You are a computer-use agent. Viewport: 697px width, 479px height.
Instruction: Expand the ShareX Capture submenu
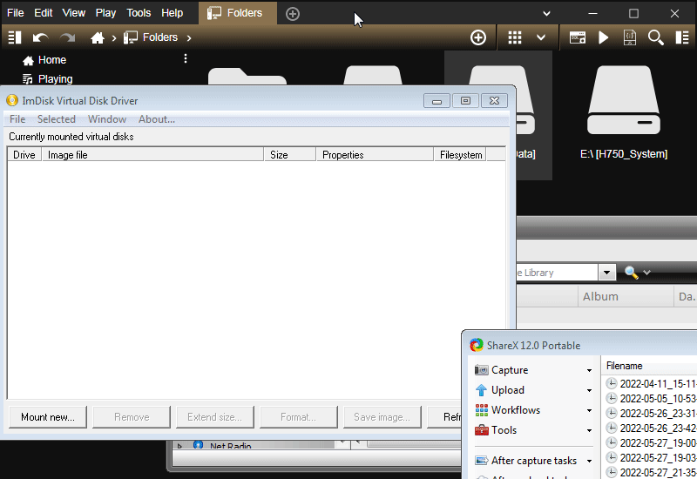pos(531,370)
